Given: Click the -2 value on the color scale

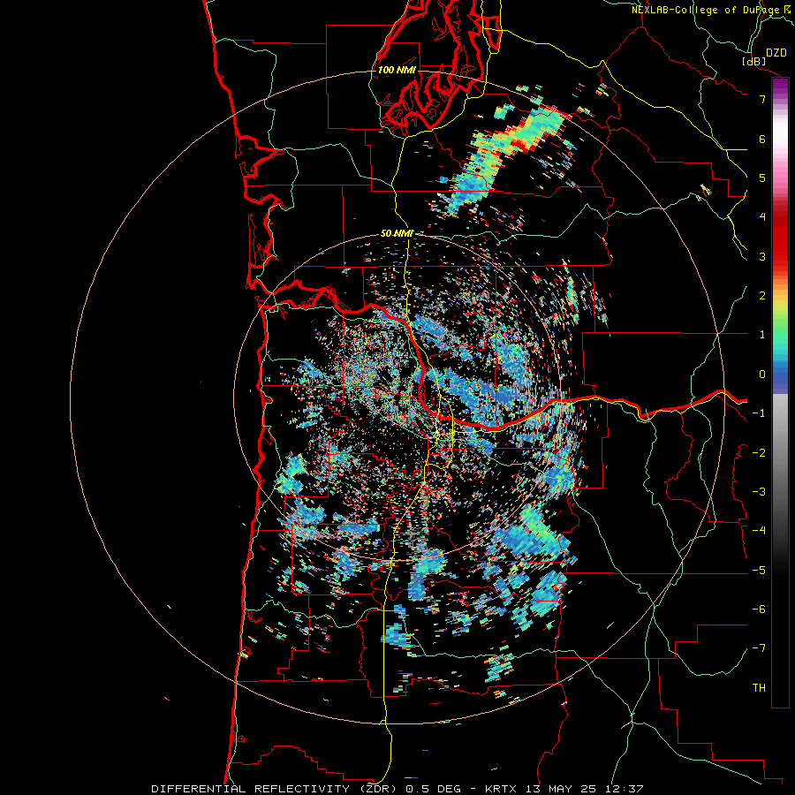Looking at the screenshot, I should [x=759, y=452].
